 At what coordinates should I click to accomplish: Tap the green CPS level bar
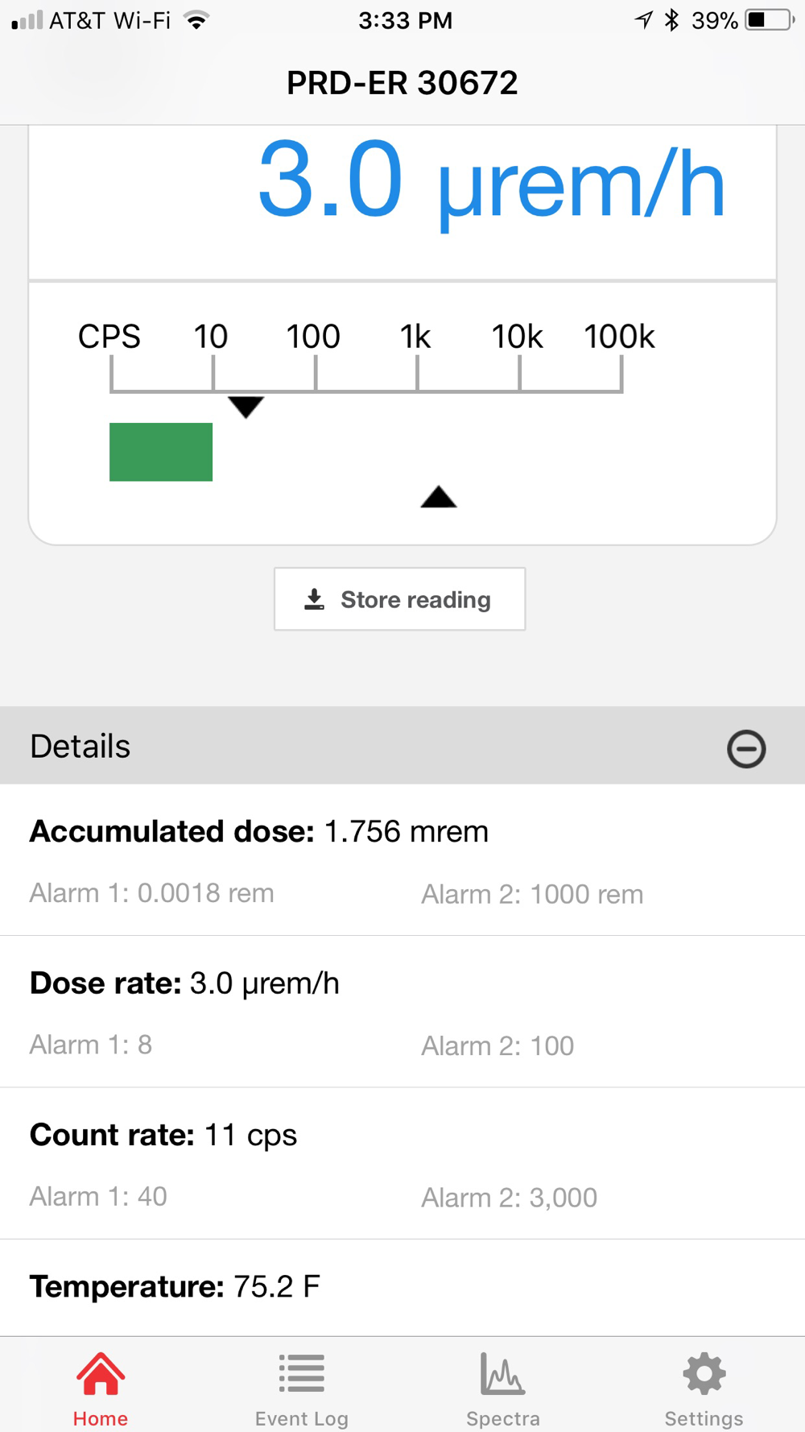161,452
